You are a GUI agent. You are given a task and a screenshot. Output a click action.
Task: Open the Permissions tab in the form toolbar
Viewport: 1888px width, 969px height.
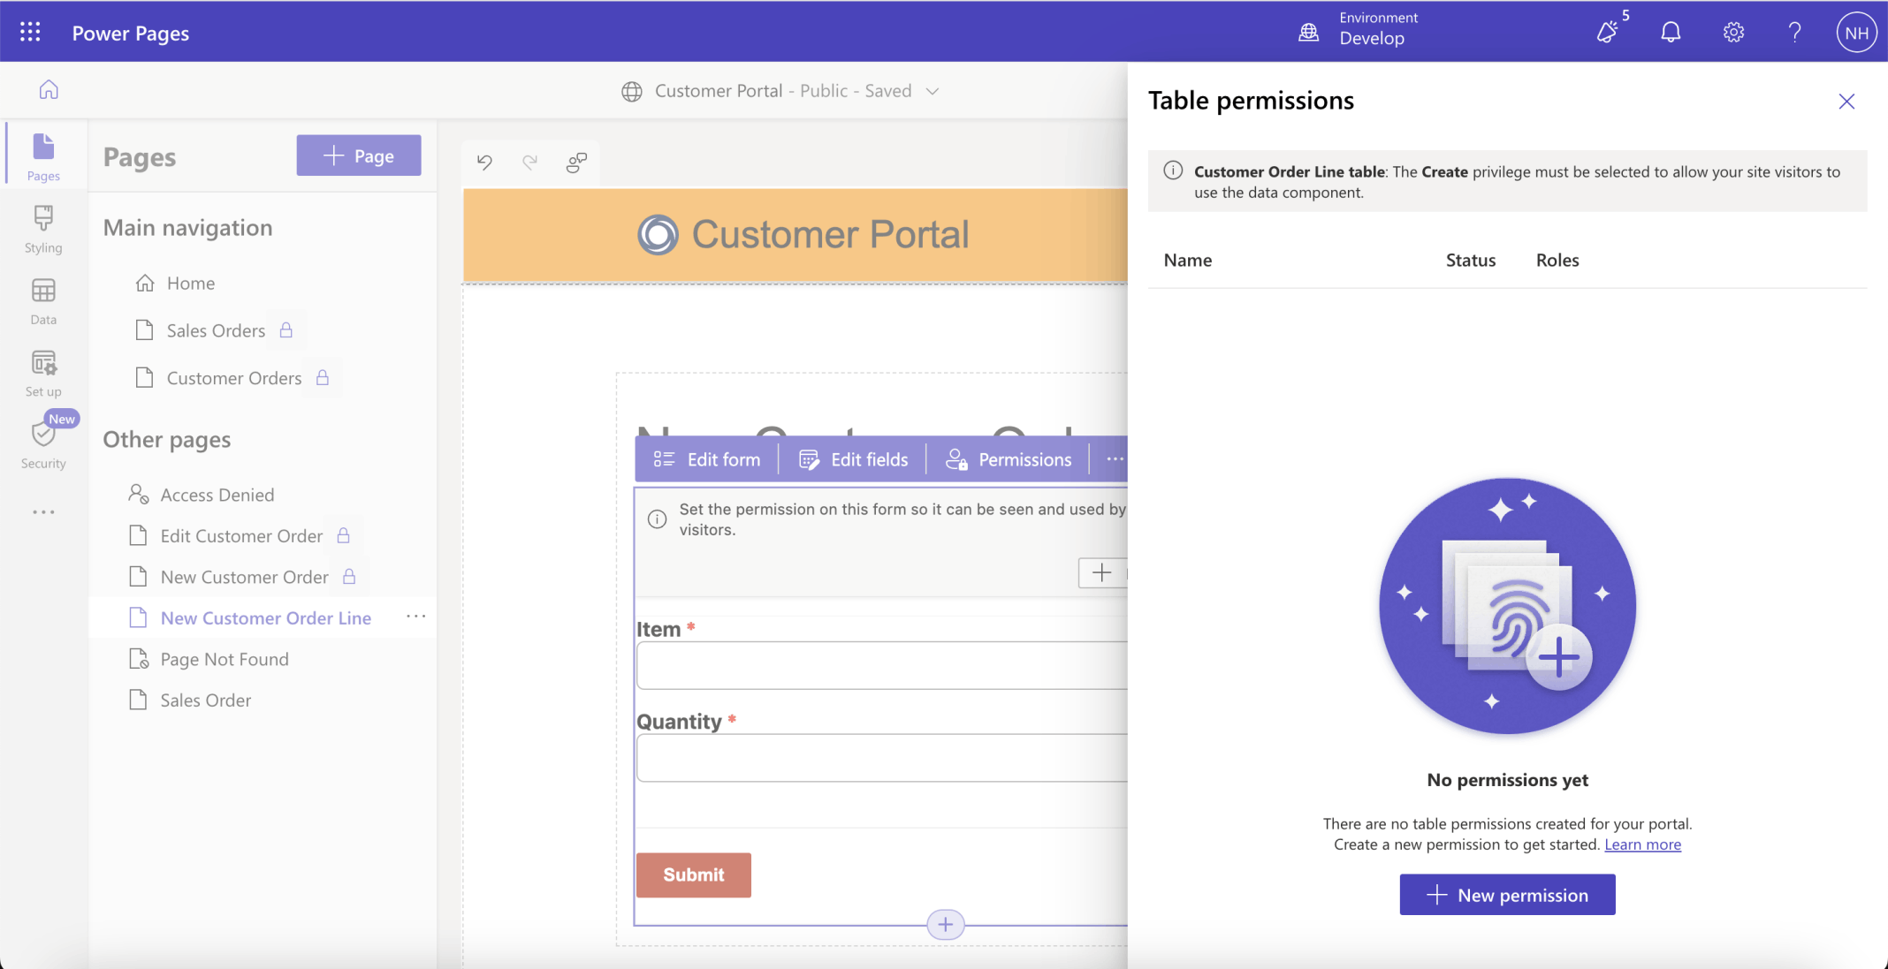(1009, 459)
